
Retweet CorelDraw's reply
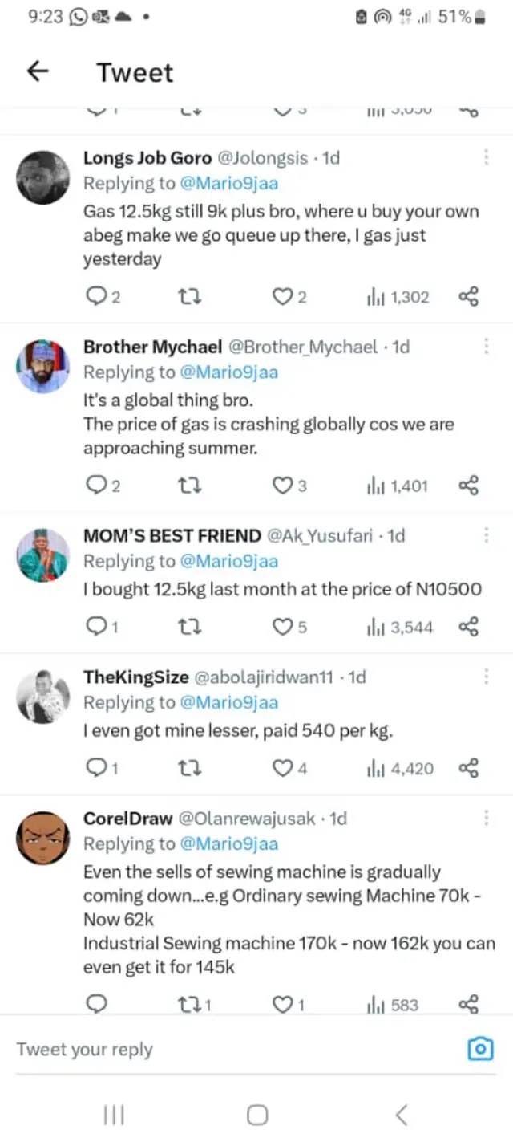coord(189,1003)
